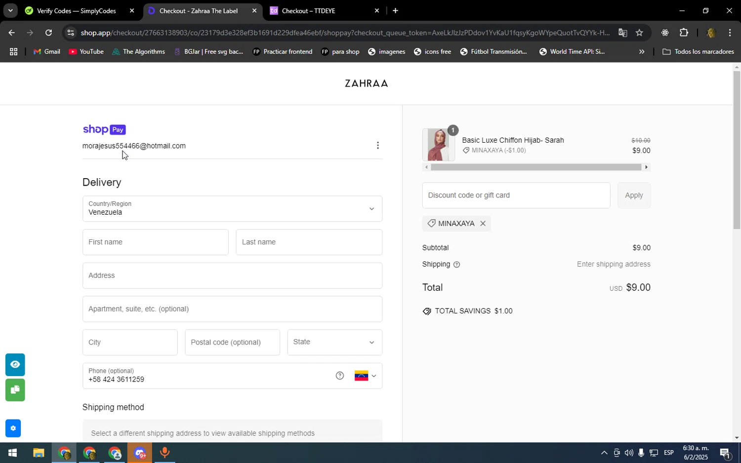Reload the checkout page

(48, 33)
